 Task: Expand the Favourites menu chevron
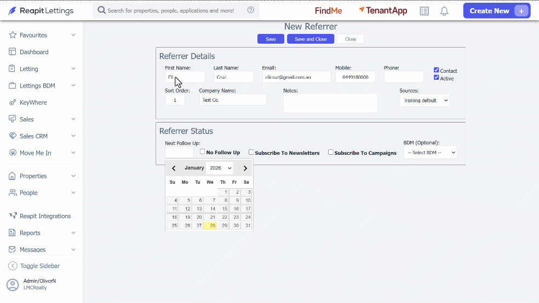coord(73,35)
